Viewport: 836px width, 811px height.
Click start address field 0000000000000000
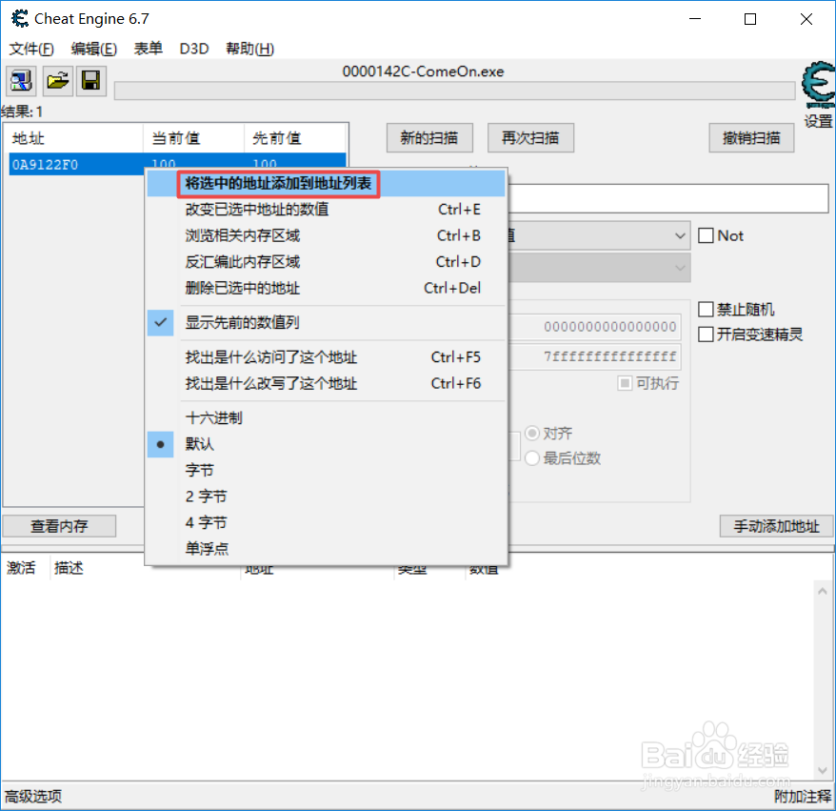pos(594,327)
